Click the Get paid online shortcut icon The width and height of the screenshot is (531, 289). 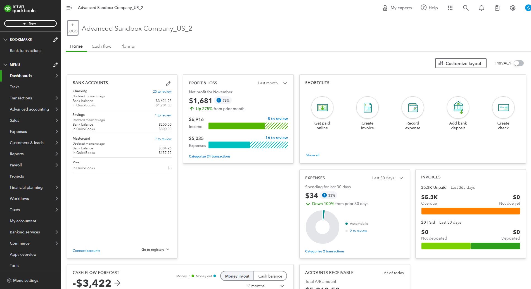coord(322,108)
